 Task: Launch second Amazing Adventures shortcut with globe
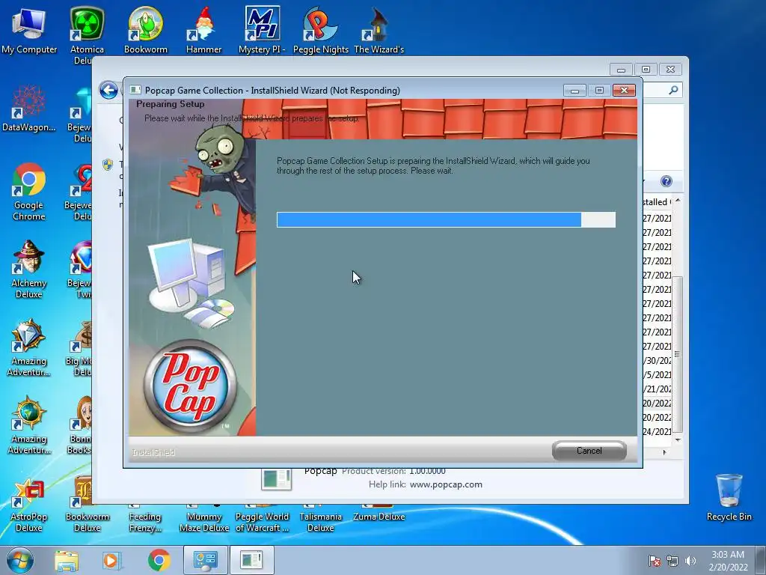29,425
